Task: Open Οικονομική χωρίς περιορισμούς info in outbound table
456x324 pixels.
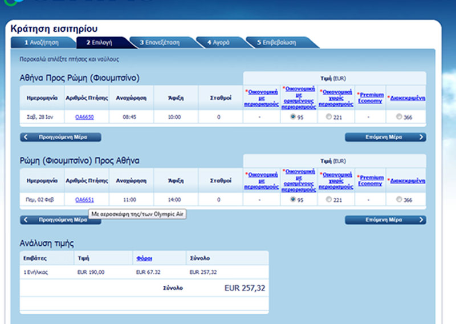Action: tap(336, 98)
